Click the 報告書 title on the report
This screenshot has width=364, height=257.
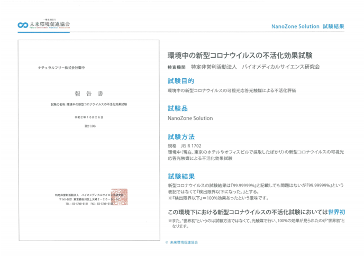(89, 94)
